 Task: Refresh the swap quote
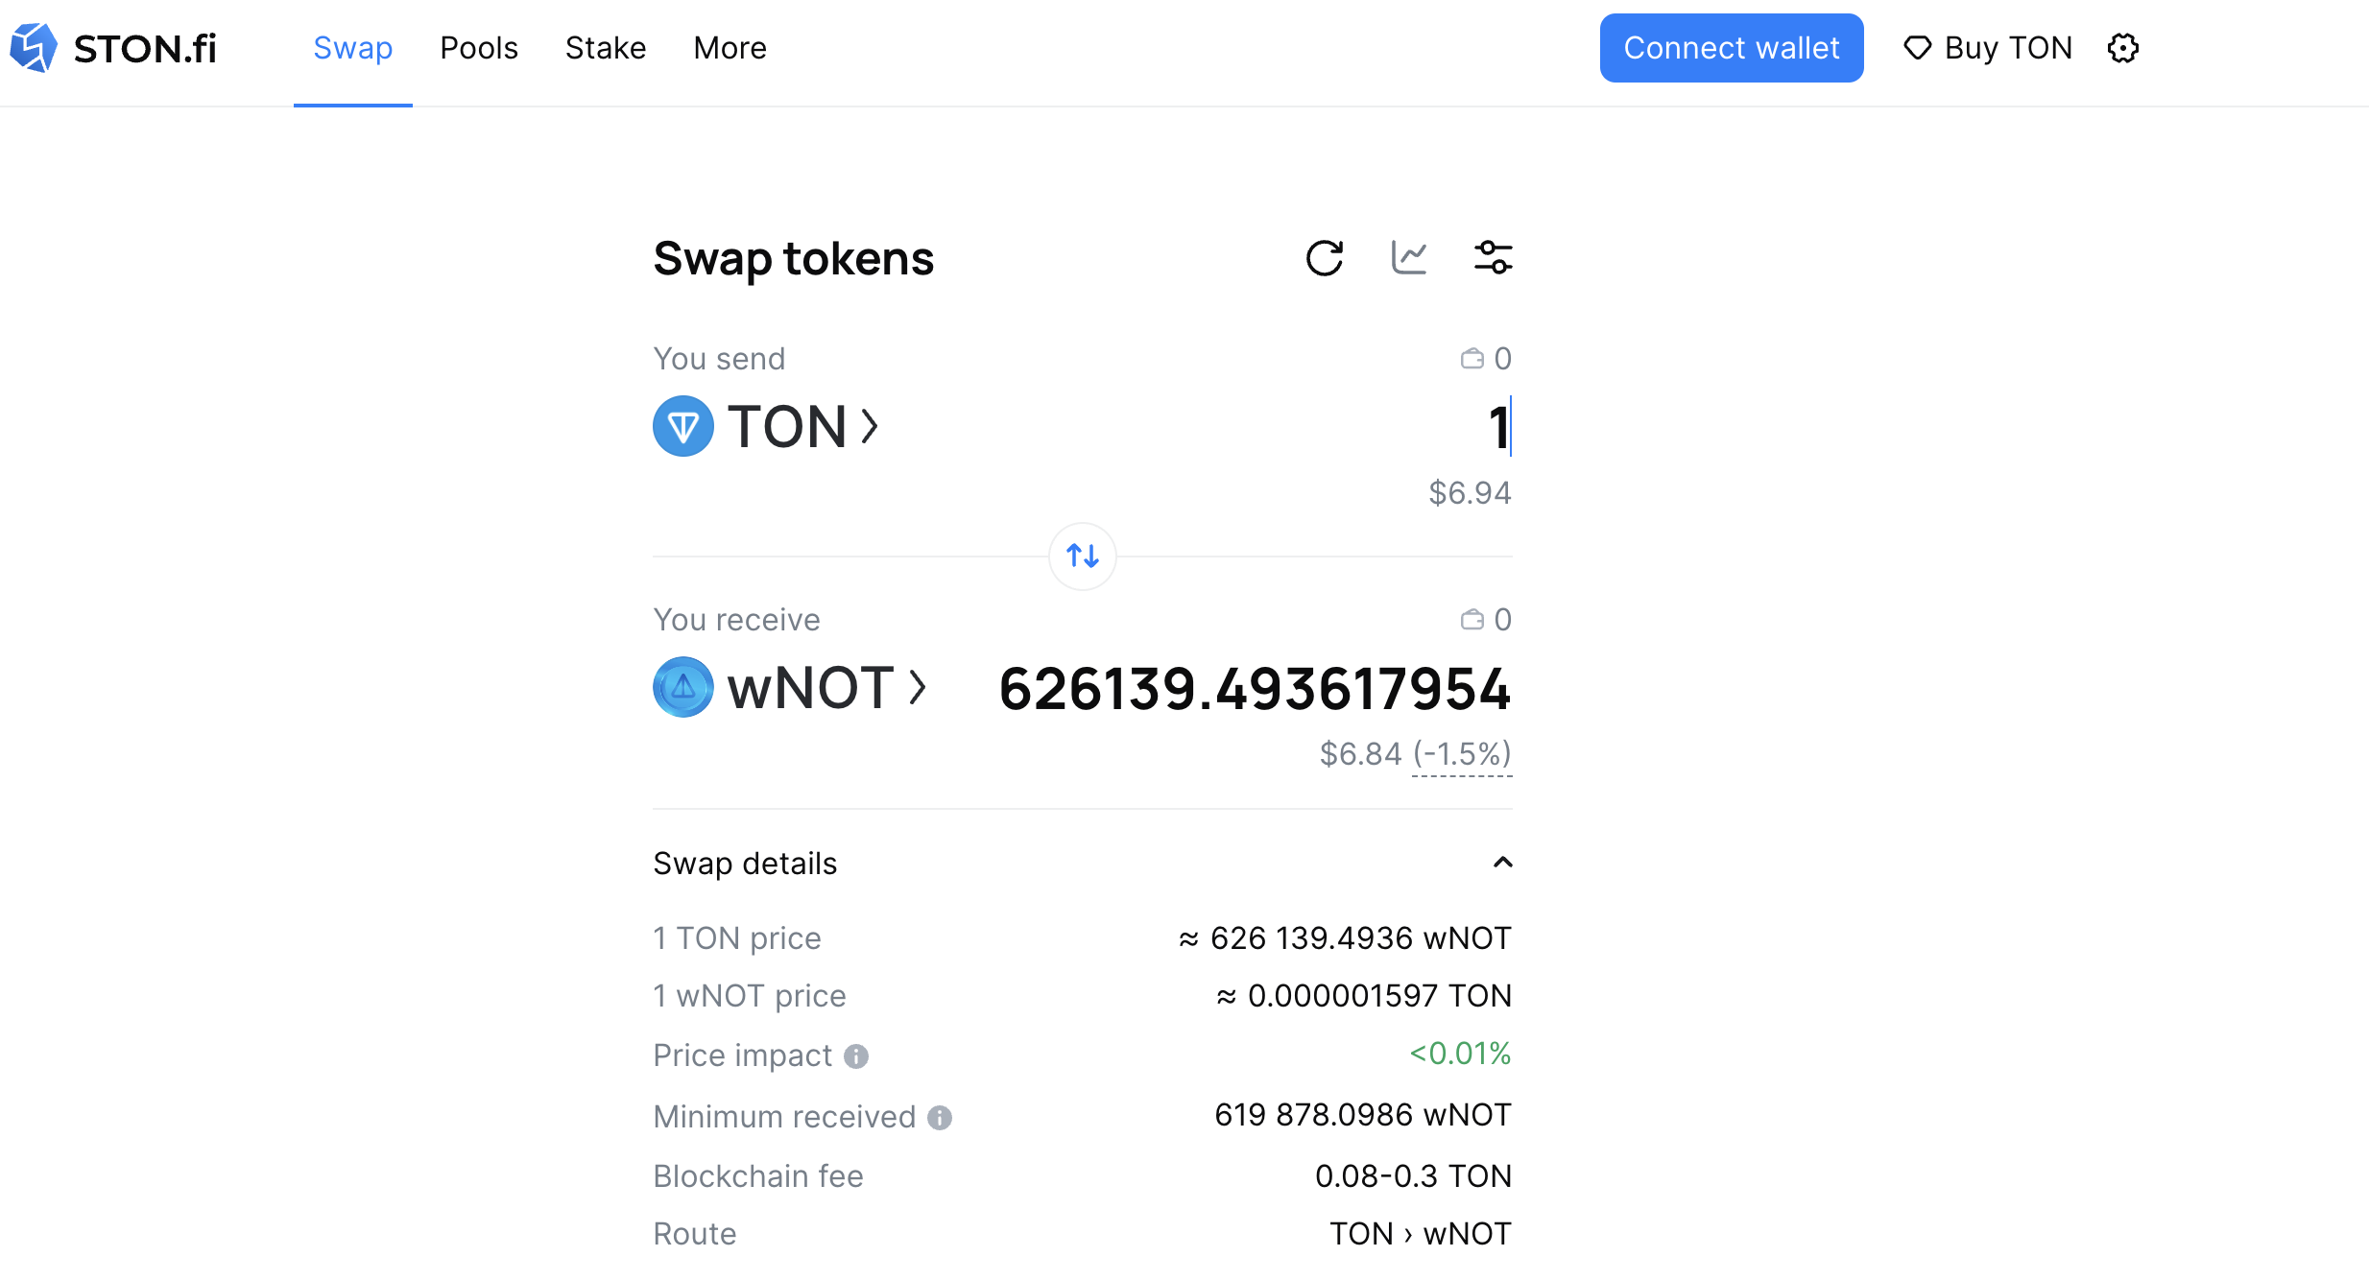(x=1325, y=258)
